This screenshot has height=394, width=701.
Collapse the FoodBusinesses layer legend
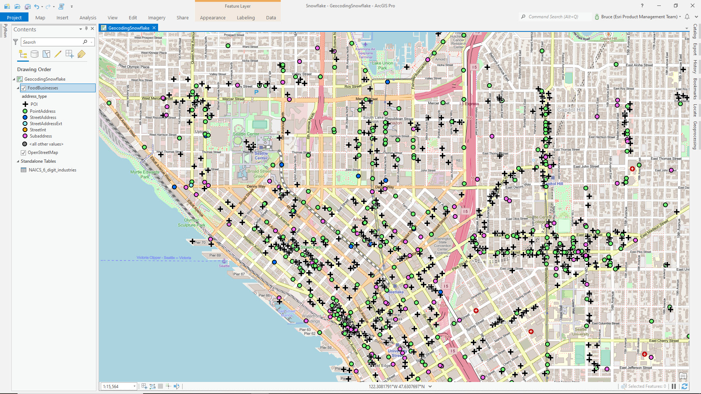pos(18,88)
